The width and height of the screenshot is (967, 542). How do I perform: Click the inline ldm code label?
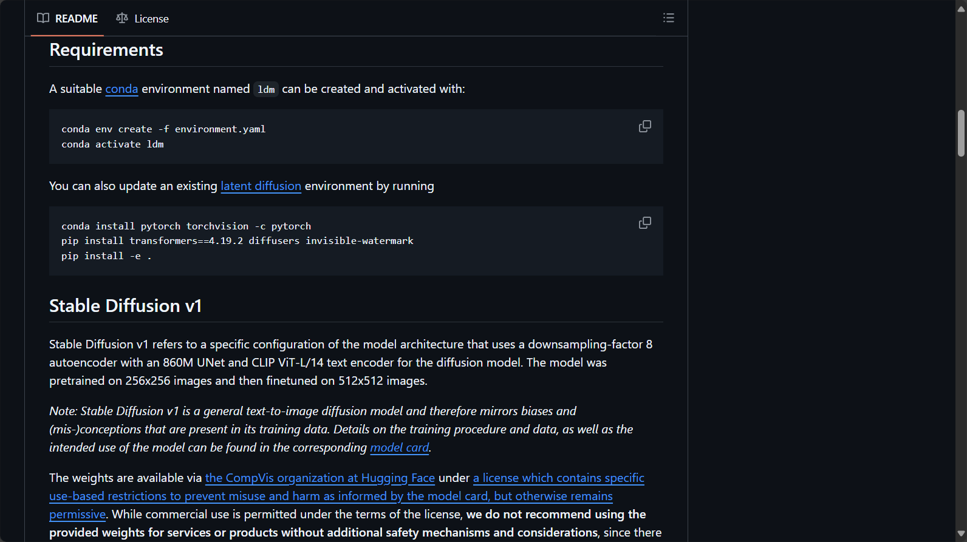click(266, 90)
